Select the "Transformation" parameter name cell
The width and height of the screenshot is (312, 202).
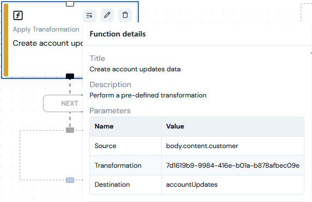(126, 166)
